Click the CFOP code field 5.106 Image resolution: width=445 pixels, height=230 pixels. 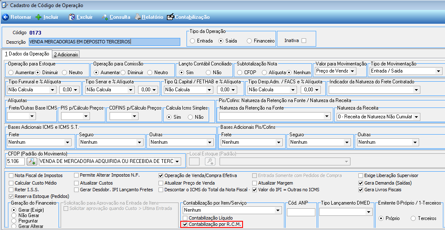point(15,161)
